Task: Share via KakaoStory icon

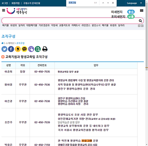Action: point(18,49)
